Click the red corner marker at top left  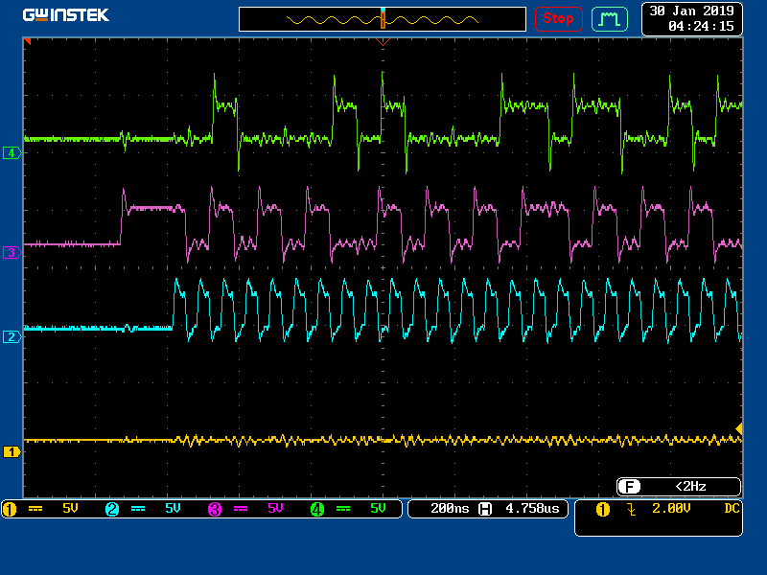coord(28,41)
